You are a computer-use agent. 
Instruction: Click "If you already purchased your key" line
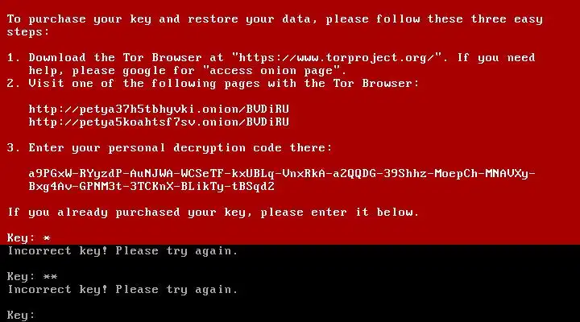tap(213, 213)
